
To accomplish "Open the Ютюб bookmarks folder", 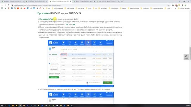I will click(x=88, y=8).
